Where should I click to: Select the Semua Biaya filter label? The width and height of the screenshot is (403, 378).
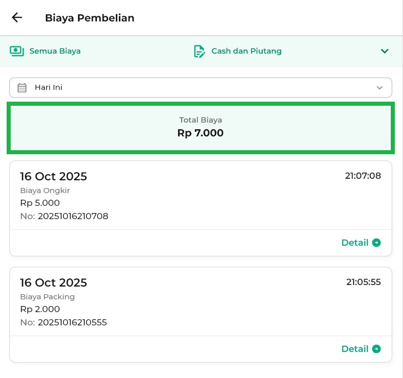[55, 51]
